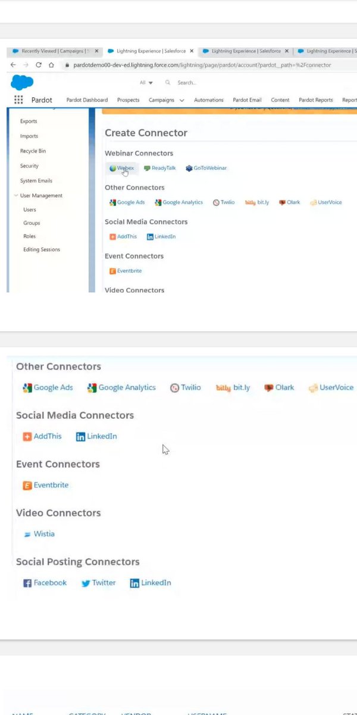Close the Recently Viewed Campaigns browser tab
Viewport: 357px width, 715px height.
point(96,51)
